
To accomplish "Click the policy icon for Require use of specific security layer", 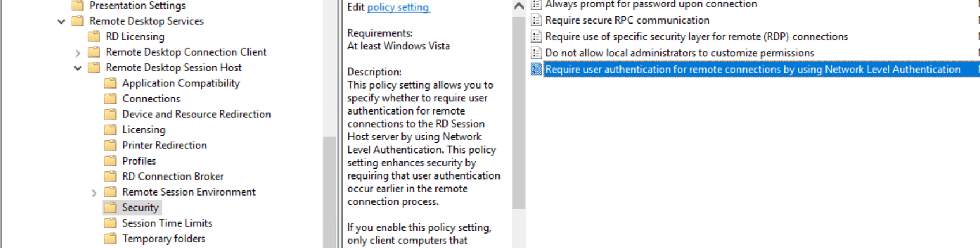I will [x=536, y=37].
